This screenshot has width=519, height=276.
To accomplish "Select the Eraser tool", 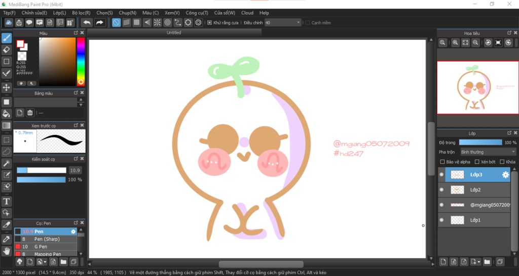I will (x=6, y=50).
